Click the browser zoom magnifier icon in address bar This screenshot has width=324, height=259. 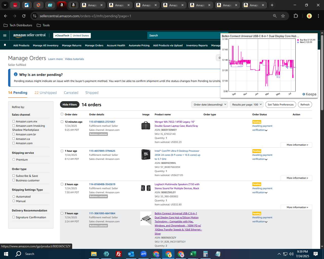275,16
